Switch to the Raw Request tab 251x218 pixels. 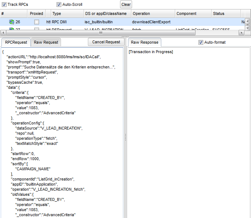point(46,42)
